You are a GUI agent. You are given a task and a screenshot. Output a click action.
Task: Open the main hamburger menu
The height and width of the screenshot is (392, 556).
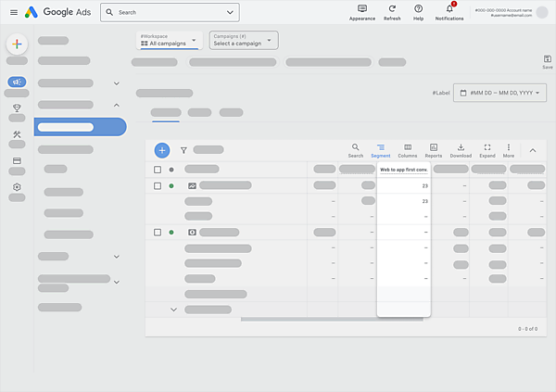[x=13, y=12]
